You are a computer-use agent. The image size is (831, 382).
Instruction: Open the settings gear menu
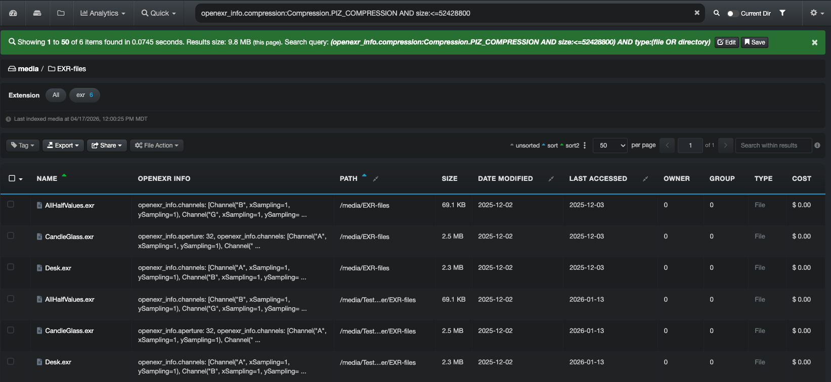(x=817, y=13)
